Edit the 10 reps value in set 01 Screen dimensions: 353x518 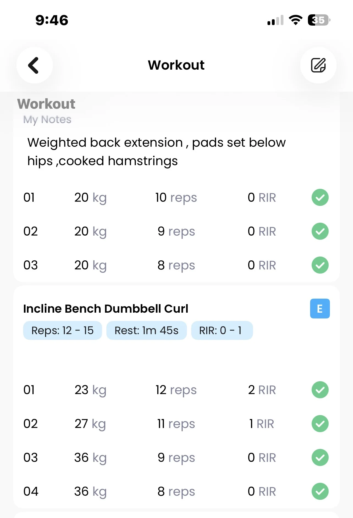click(x=176, y=198)
